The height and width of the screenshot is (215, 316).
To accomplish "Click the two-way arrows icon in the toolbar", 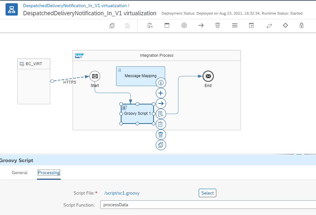I will tap(269, 26).
